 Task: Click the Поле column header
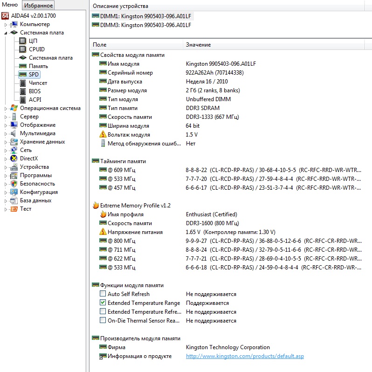coord(136,45)
